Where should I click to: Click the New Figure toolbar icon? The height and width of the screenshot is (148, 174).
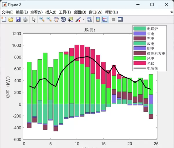4,19
